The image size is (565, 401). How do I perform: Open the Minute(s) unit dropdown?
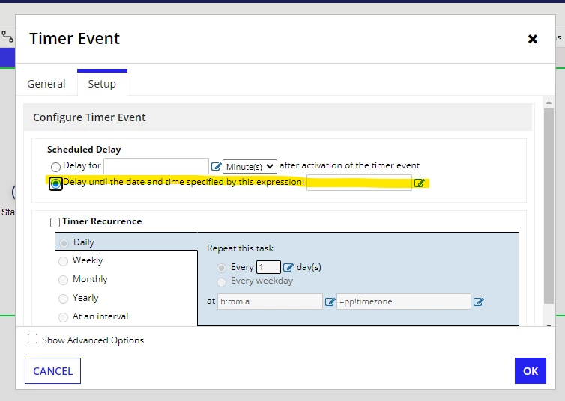[x=250, y=167]
